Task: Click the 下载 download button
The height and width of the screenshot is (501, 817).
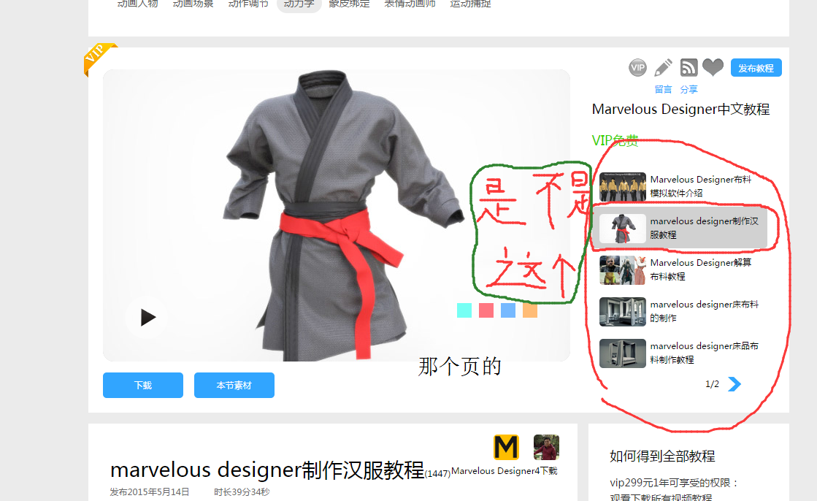Action: 143,386
